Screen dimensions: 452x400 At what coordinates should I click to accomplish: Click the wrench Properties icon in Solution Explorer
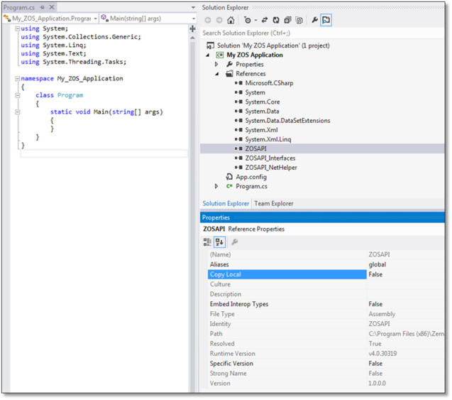pyautogui.click(x=314, y=20)
